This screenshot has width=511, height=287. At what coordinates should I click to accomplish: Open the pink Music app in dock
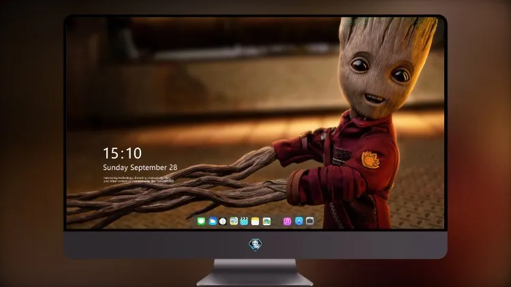point(287,221)
